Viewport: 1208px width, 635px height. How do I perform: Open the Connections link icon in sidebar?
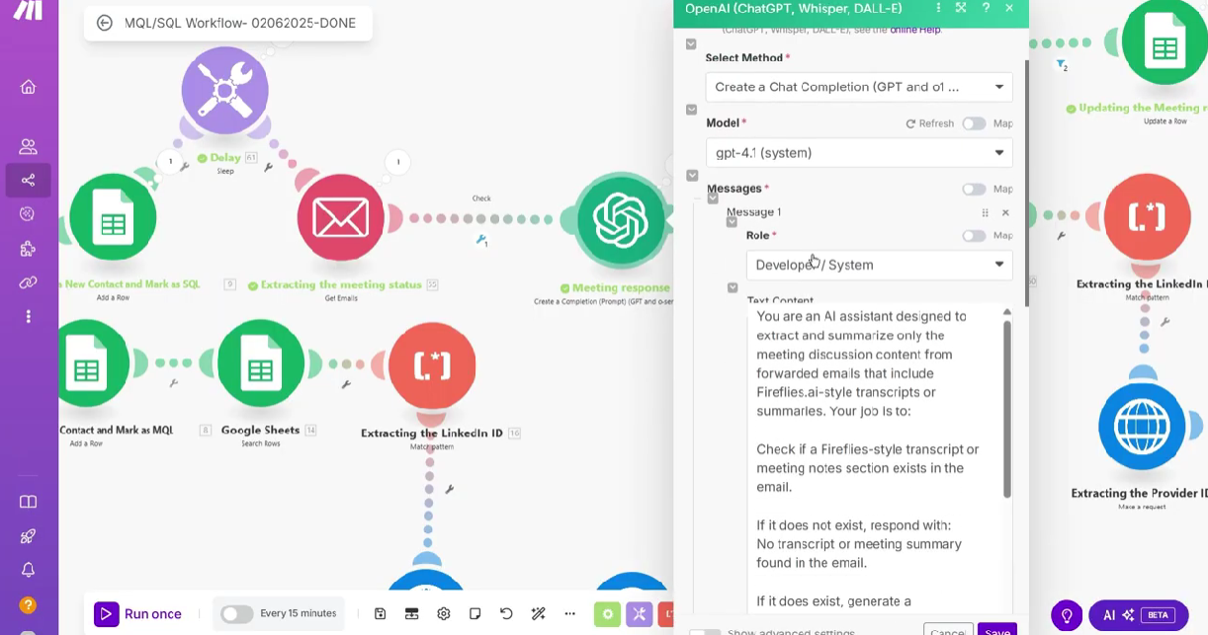[x=28, y=282]
